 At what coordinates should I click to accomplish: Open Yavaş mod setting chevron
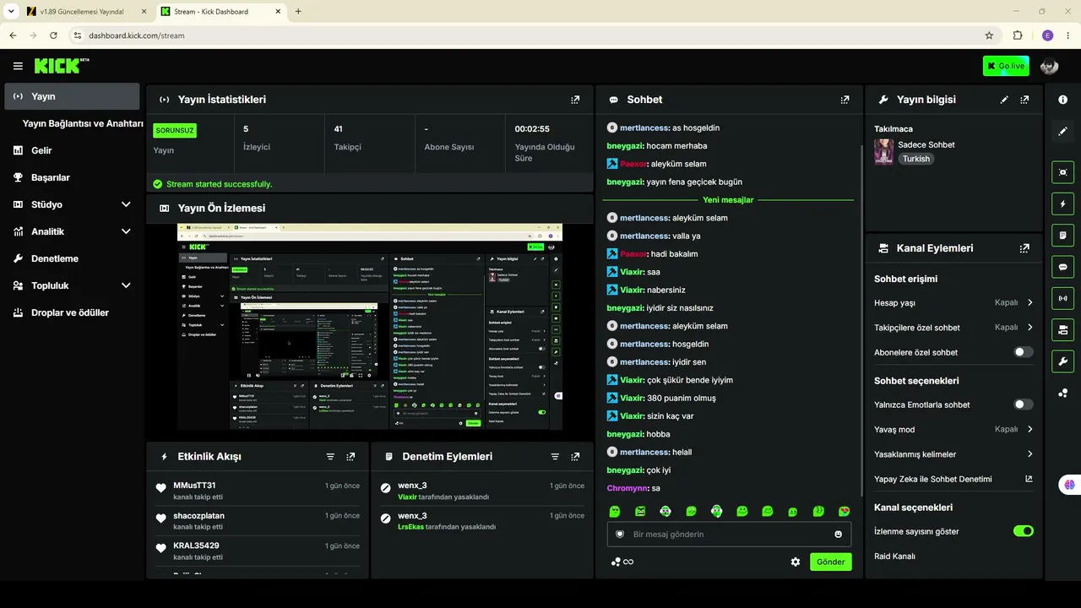click(1030, 429)
